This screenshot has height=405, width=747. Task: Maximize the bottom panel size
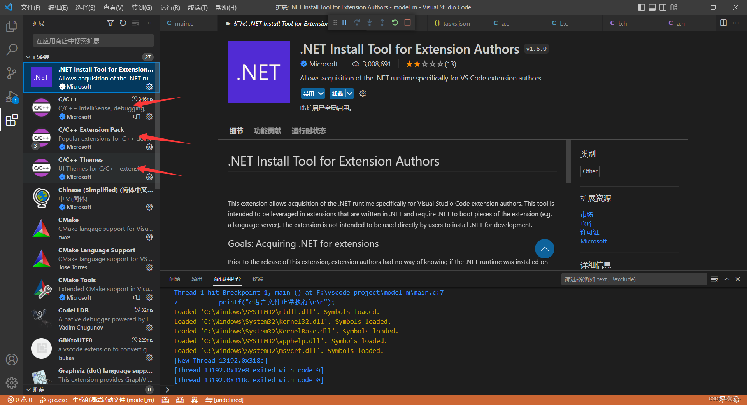pos(727,279)
